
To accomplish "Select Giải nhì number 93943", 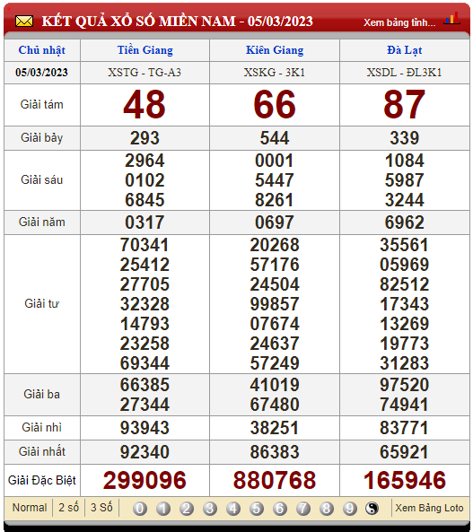I will 145,428.
